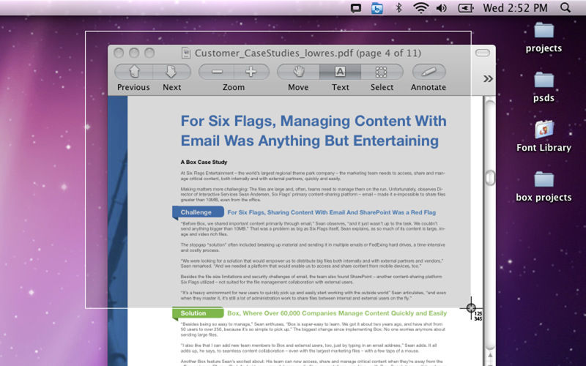The image size is (586, 366).
Task: Click the Preview vertical scrollbar thumb
Action: (x=490, y=178)
